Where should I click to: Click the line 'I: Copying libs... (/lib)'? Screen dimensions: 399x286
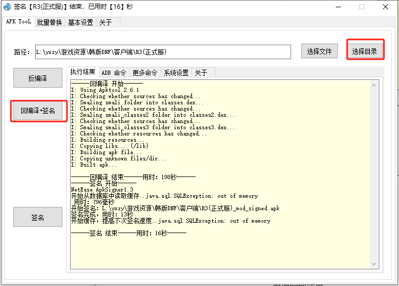point(109,146)
